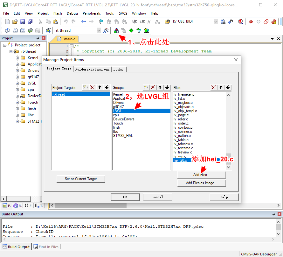Click the Save file toolbar icon
Viewport: 283px width, 257px height.
point(23,22)
